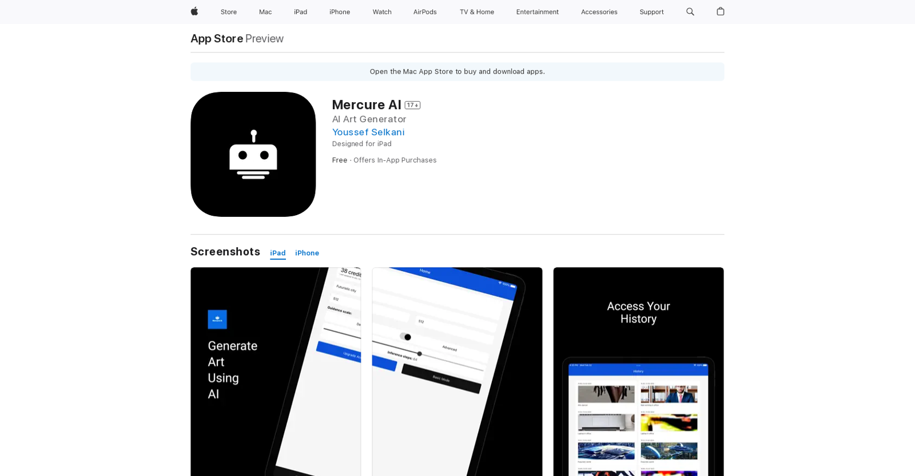Go to the Support page
The height and width of the screenshot is (476, 915).
tap(651, 12)
